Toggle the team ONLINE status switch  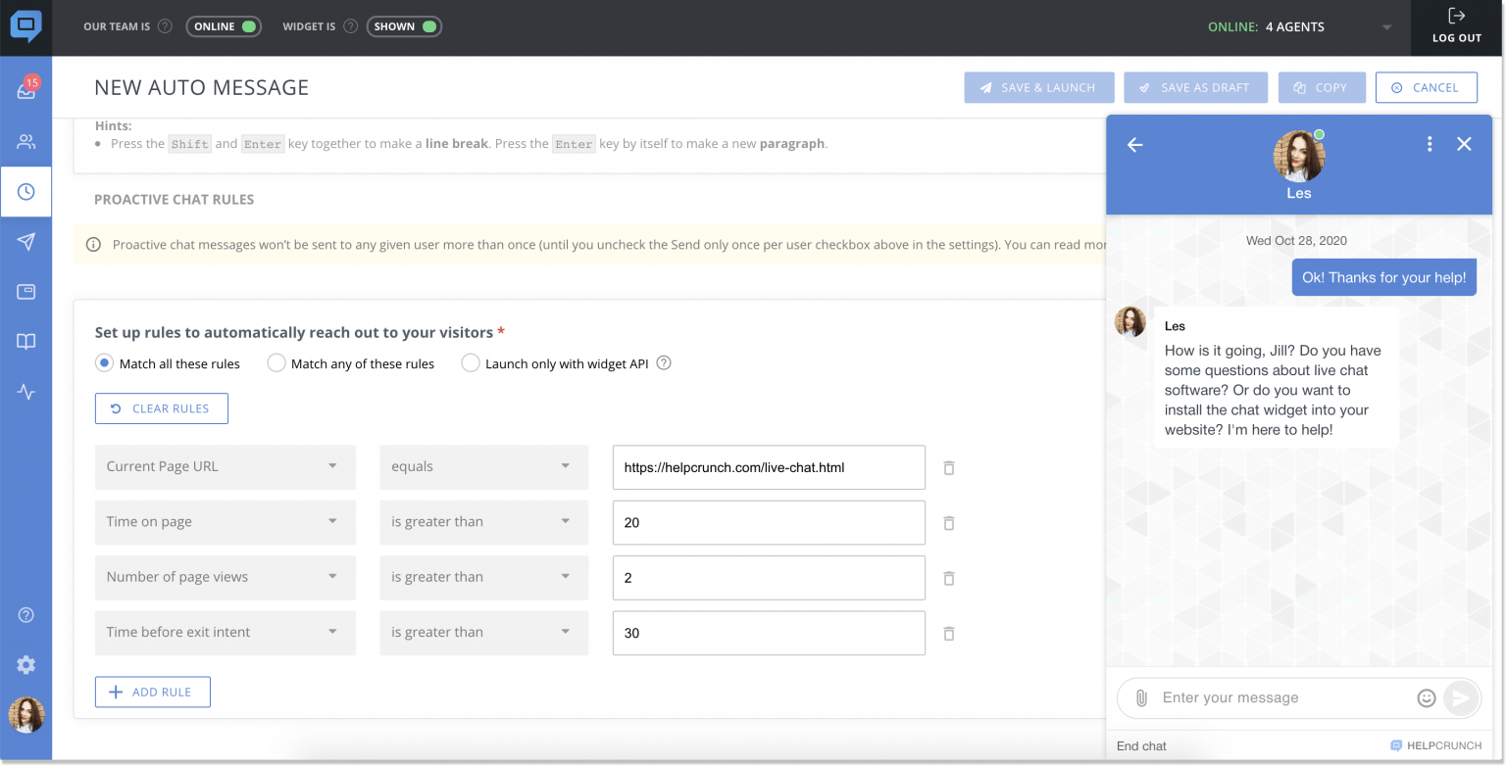tap(225, 26)
